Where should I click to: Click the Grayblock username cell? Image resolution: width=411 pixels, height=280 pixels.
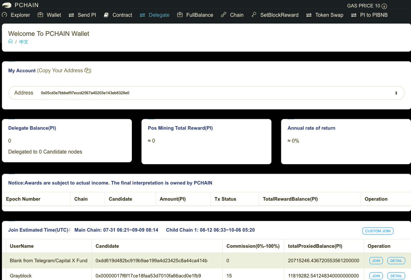point(21,276)
